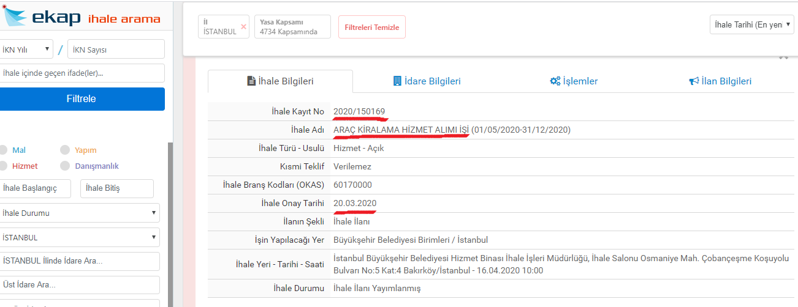Click the İSTANBUL İlinde İdare Ara field
The height and width of the screenshot is (307, 798).
(x=79, y=261)
